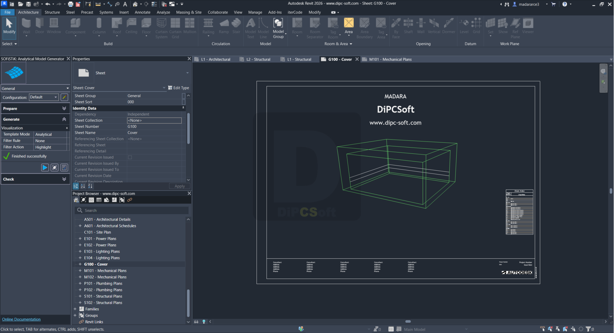
Task: Select the Template Mode Analytical value
Action: pyautogui.click(x=51, y=134)
